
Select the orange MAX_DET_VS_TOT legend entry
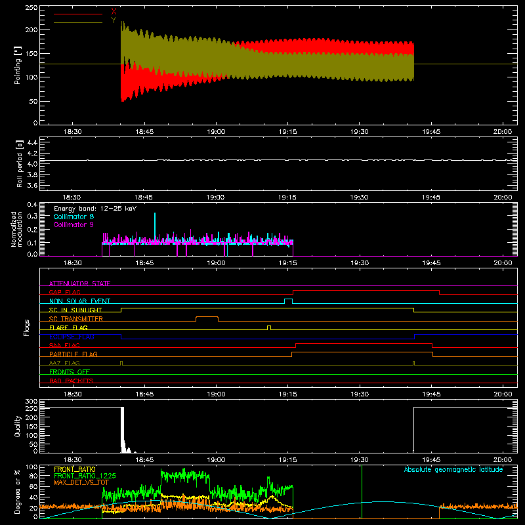tap(81, 482)
